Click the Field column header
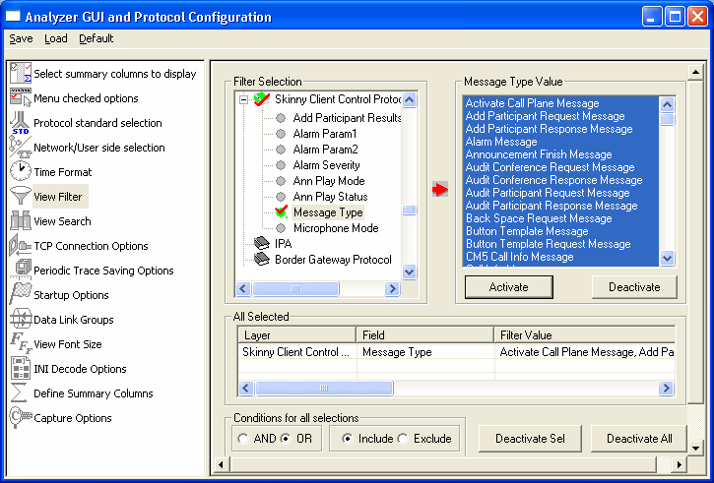 pyautogui.click(x=425, y=335)
